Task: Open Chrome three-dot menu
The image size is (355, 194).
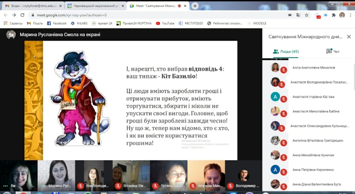Action: point(350,15)
